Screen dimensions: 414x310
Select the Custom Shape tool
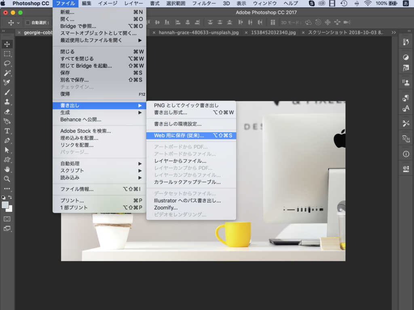tap(7, 160)
